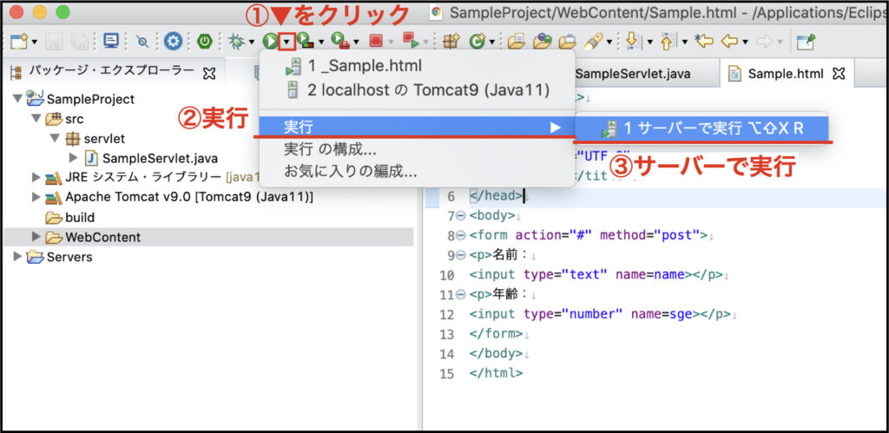Screen dimensions: 889x433
Task: Select 2 localhost Tomcat9 (Java11) entry
Action: point(418,89)
